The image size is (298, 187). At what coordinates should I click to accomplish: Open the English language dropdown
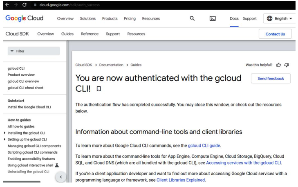[279, 18]
